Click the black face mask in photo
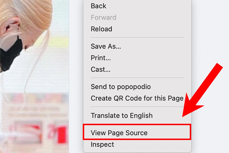The height and width of the screenshot is (153, 229). [11, 52]
